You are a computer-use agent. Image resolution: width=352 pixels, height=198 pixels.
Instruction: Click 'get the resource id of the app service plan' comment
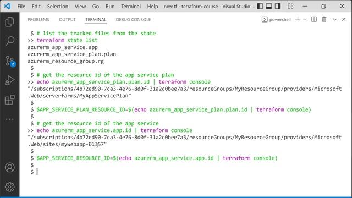105,75
